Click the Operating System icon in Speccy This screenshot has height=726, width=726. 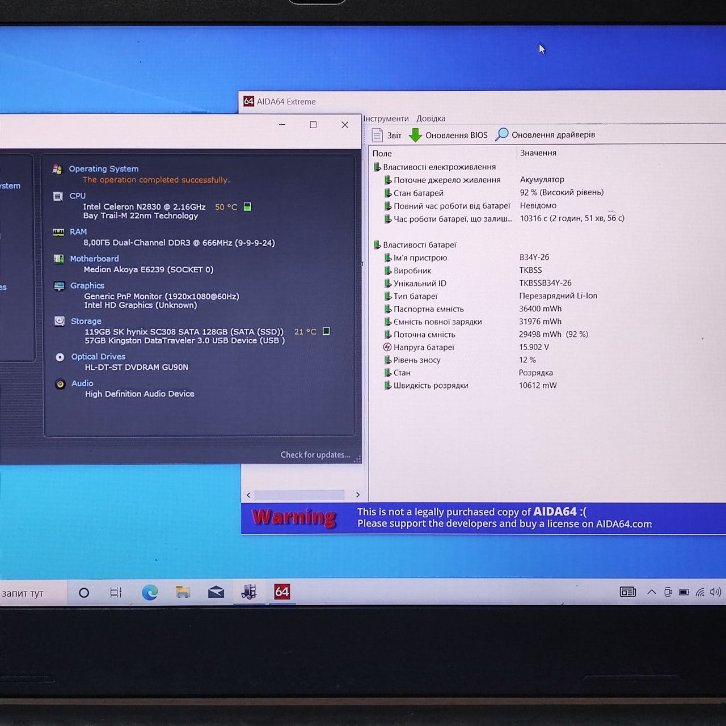57,169
